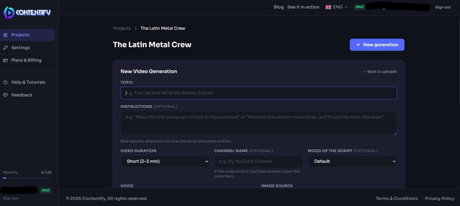Open the Privacy Policy link
The width and height of the screenshot is (460, 206).
439,198
